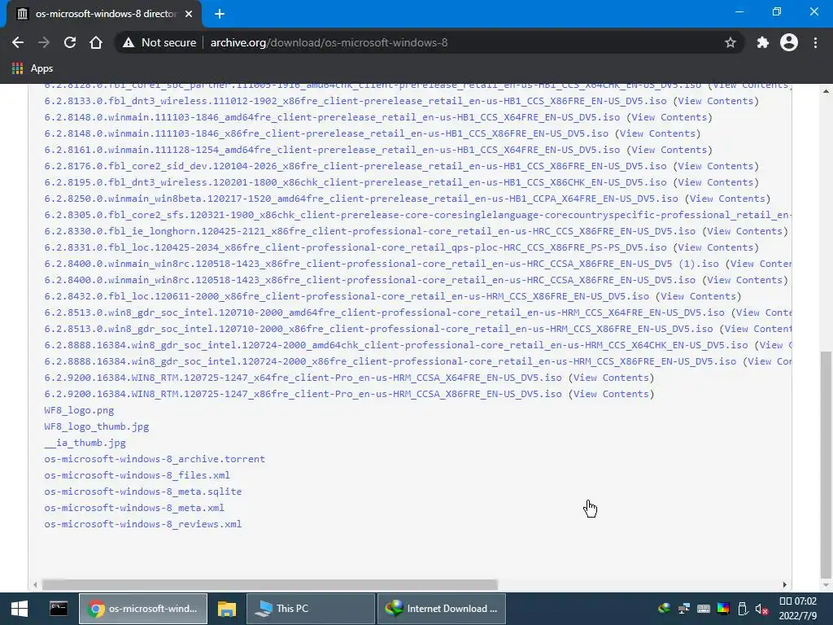Download the 6.2.8305.0 fbl_core2_sfs ISO

417,215
